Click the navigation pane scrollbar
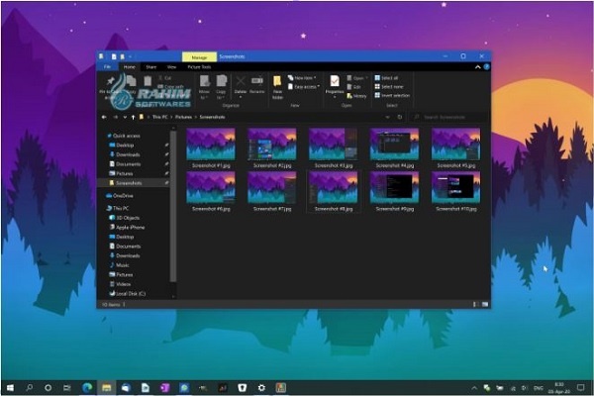The image size is (594, 396). tap(173, 207)
